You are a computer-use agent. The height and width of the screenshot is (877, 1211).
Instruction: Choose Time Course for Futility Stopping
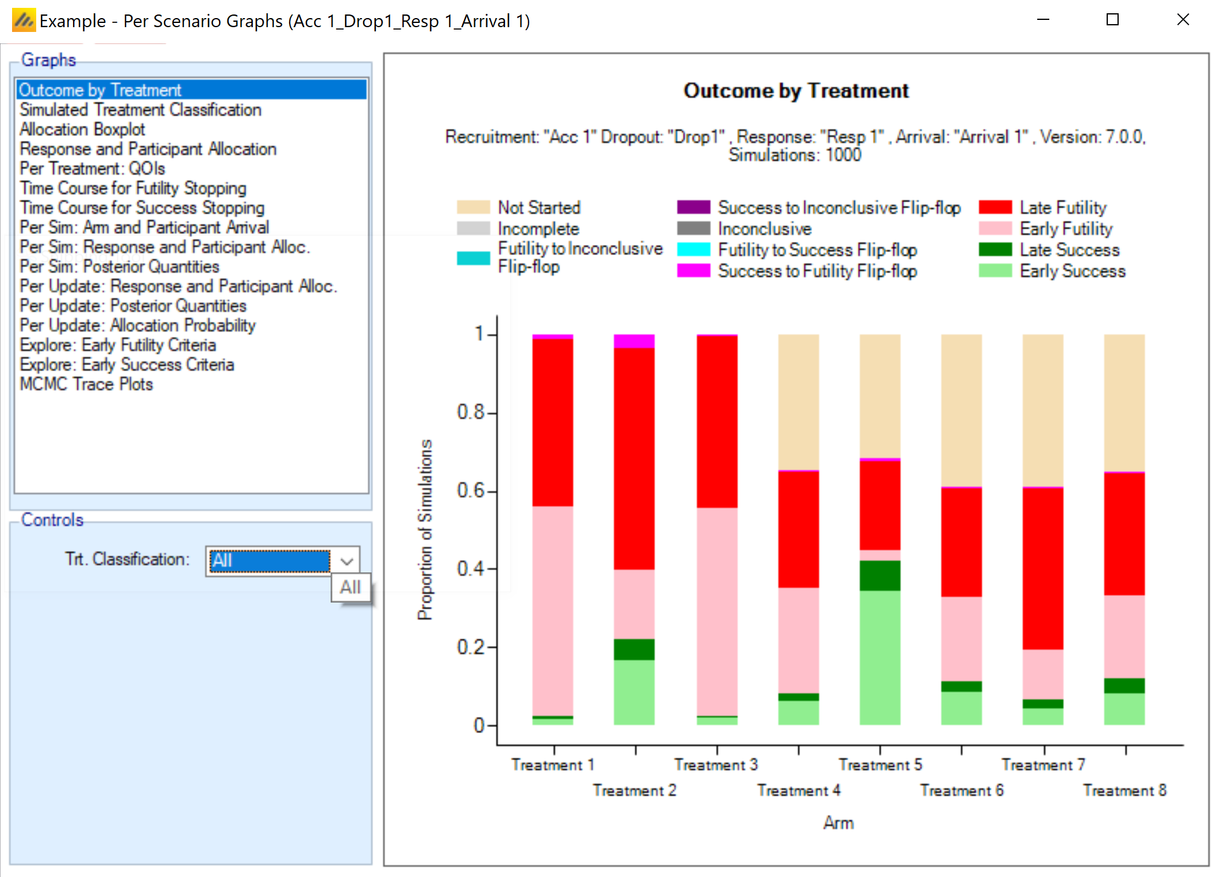pos(133,188)
